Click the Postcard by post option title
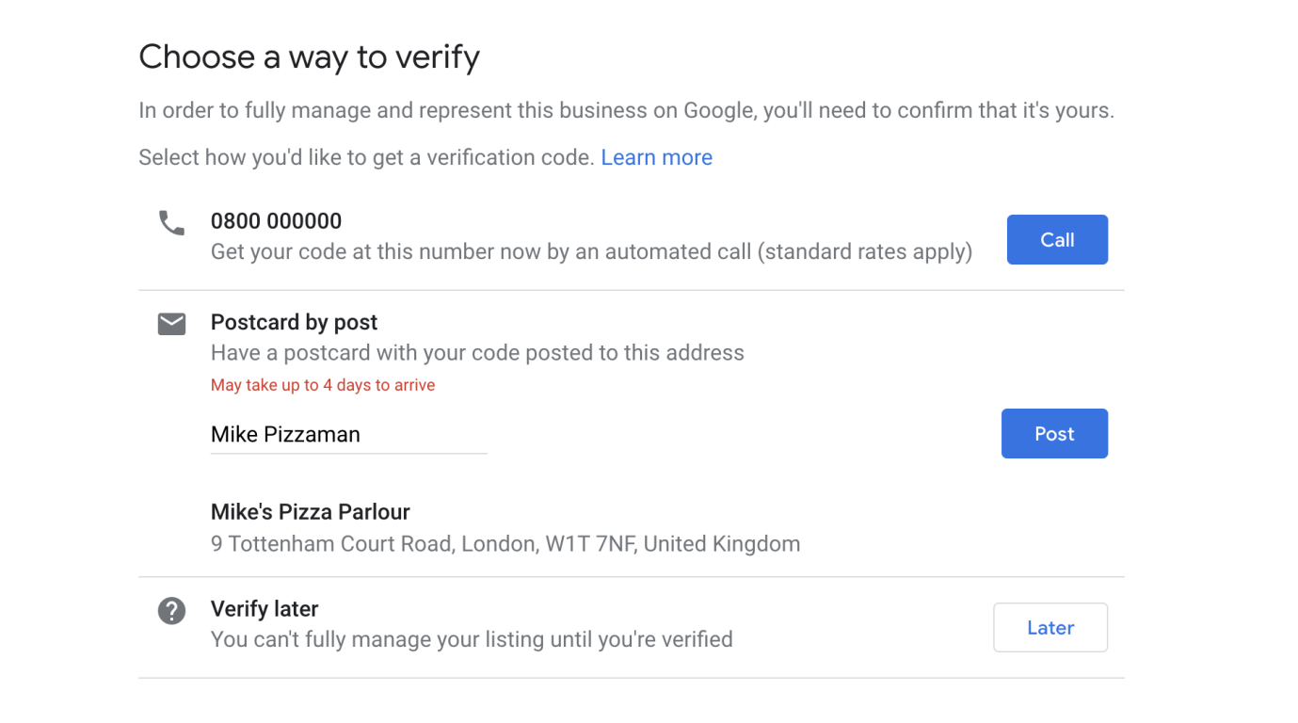The image size is (1298, 723). point(294,322)
